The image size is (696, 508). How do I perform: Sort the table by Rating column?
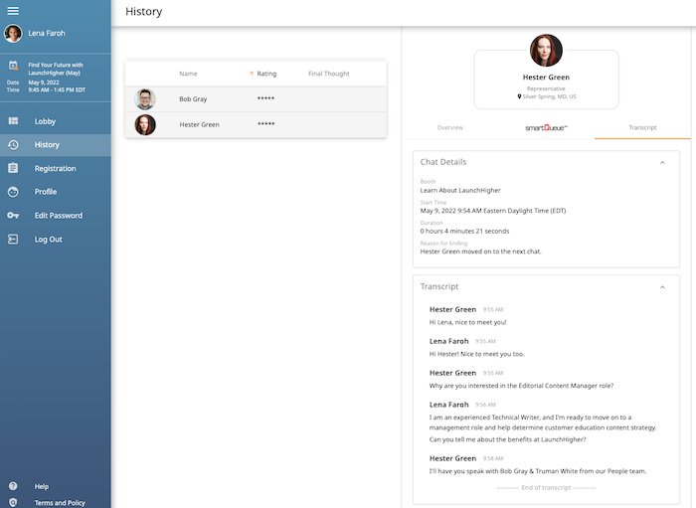[x=265, y=74]
